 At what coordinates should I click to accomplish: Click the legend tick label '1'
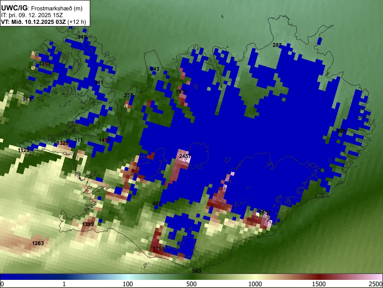(x=64, y=284)
